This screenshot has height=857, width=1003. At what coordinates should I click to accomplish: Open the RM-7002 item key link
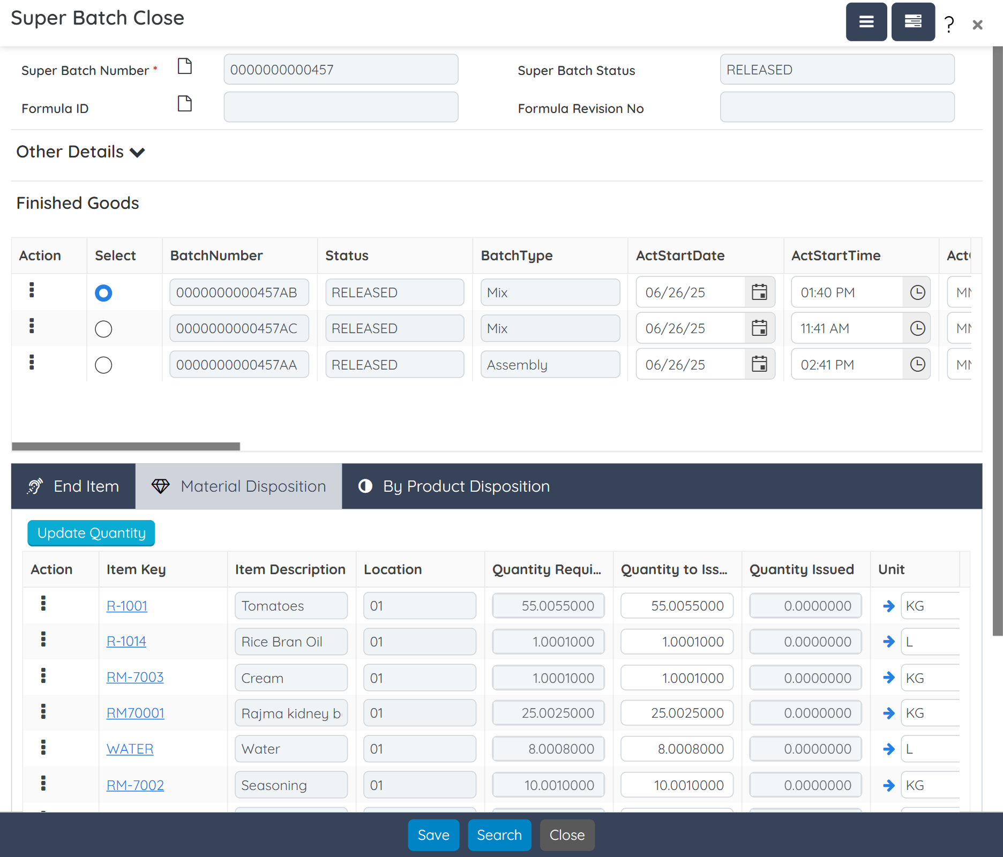coord(135,785)
